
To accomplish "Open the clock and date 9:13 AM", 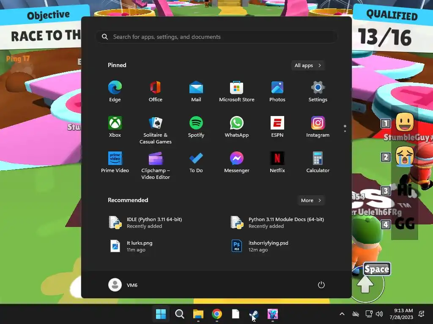I will coord(401,314).
